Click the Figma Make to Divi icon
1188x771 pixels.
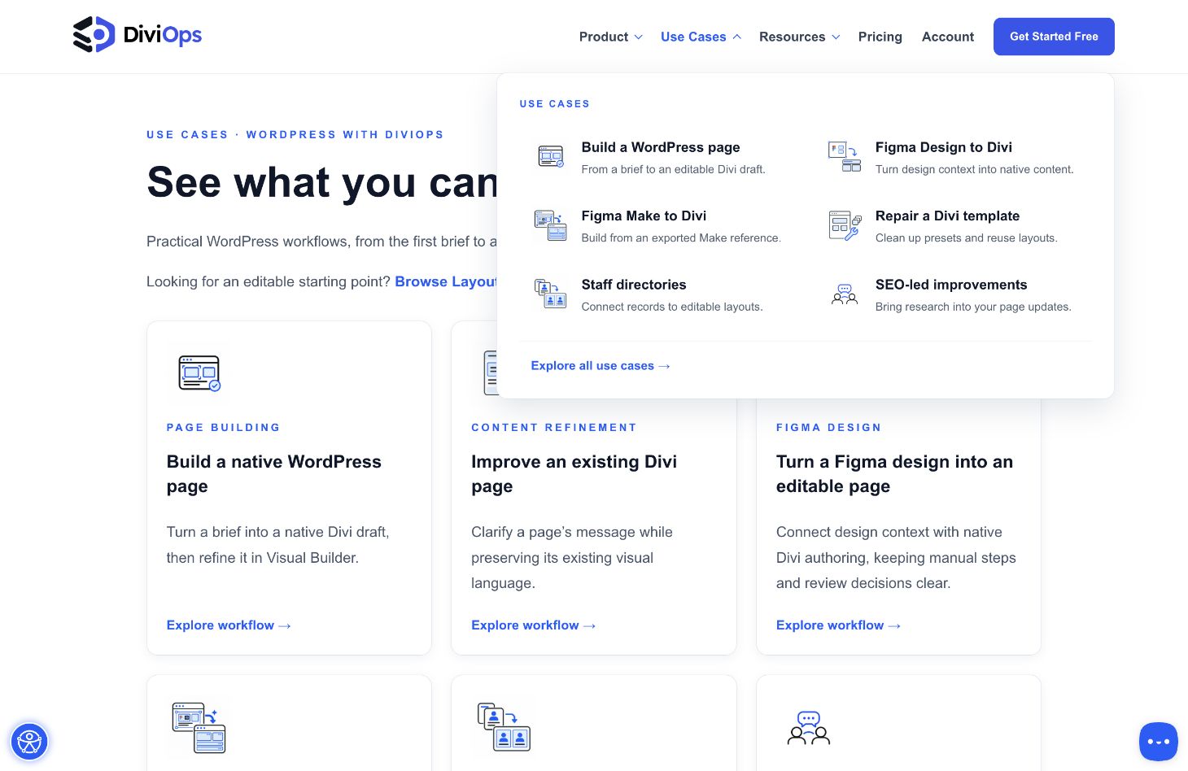551,225
